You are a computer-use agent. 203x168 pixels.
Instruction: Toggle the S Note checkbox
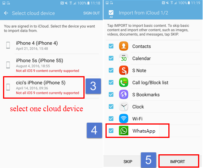111,70
